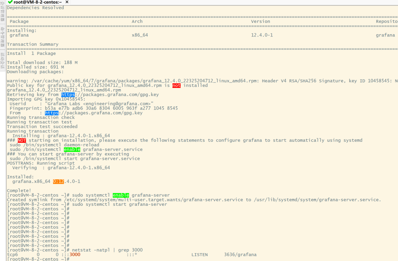Click 'sudo systemctl start grafana-server' command
Image resolution: width=398 pixels, height=261 pixels.
pyautogui.click(x=119, y=204)
